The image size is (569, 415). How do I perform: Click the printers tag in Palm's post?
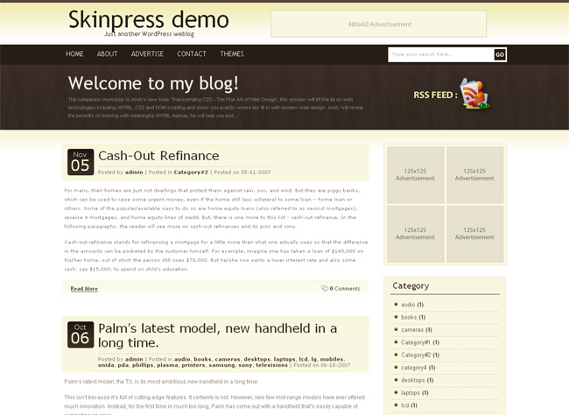pyautogui.click(x=193, y=365)
